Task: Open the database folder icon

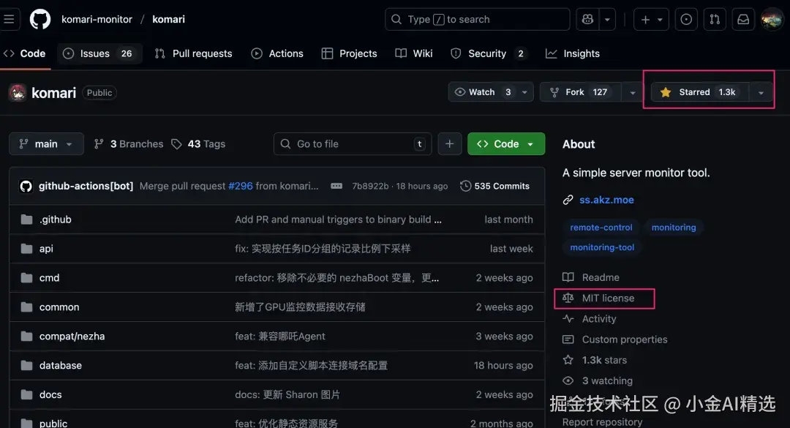Action: click(27, 366)
